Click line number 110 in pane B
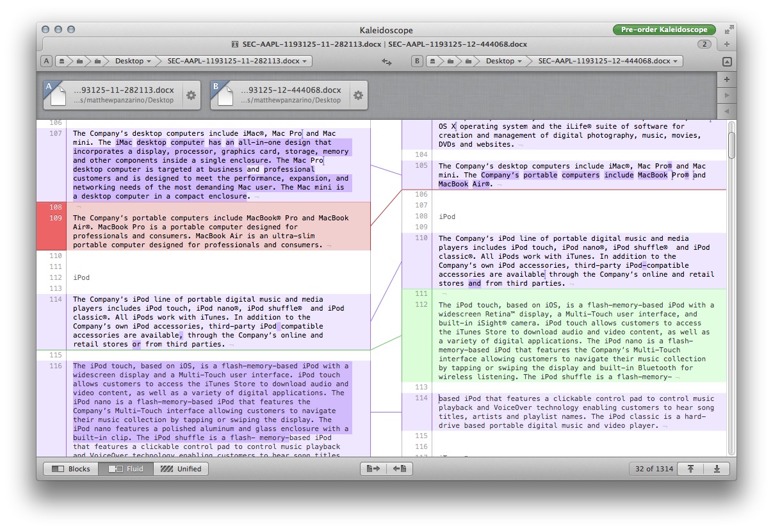 421,238
